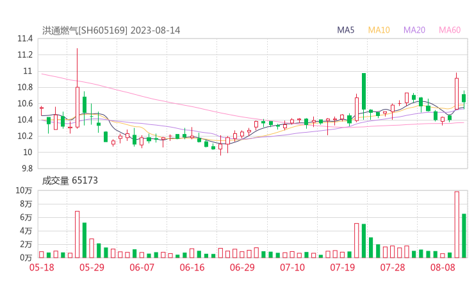Click the 07-10 date label
474x282 pixels.
(292, 267)
